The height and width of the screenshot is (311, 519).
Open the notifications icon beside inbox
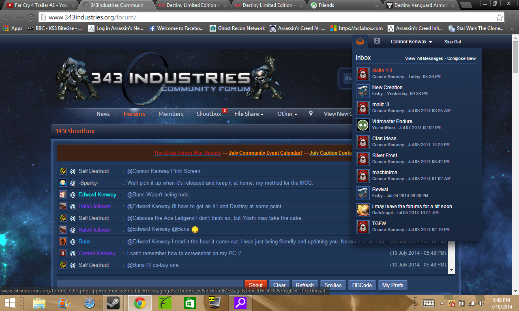[x=377, y=41]
